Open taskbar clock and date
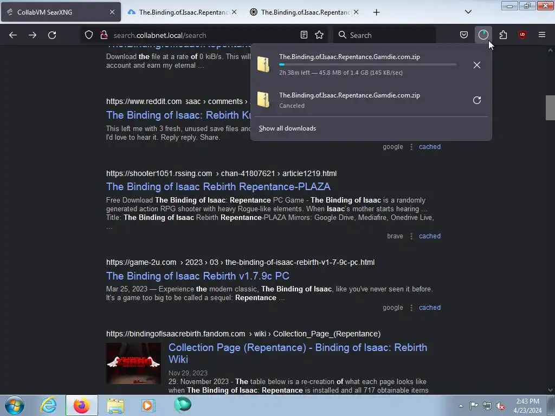The height and width of the screenshot is (416, 555). 527,406
